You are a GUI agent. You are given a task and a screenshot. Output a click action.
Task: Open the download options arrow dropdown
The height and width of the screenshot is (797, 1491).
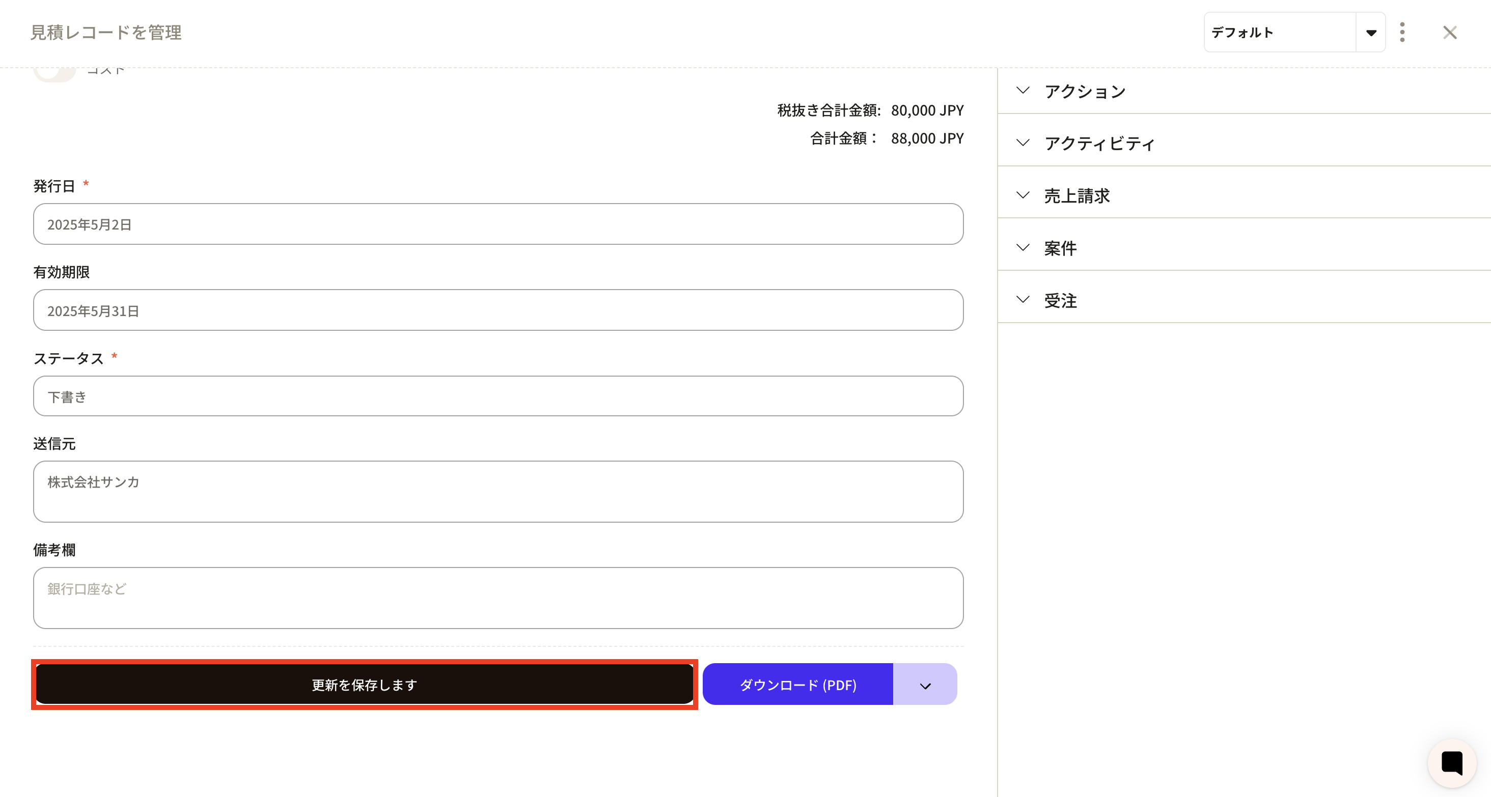pos(925,685)
